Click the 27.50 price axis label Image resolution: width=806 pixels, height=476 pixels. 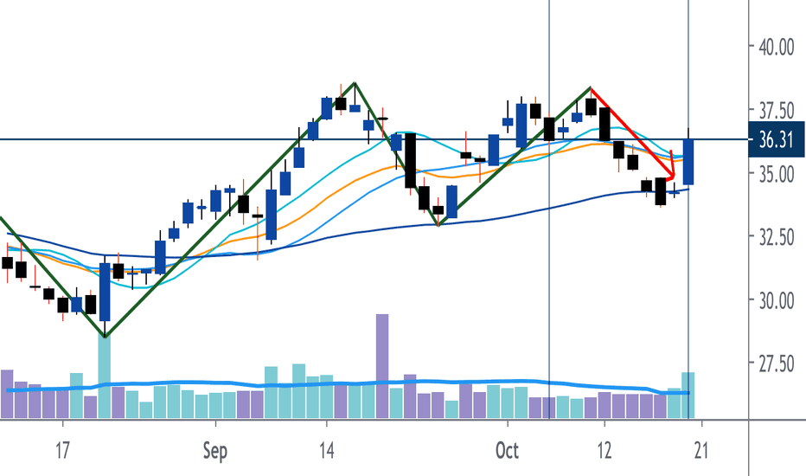pyautogui.click(x=777, y=364)
